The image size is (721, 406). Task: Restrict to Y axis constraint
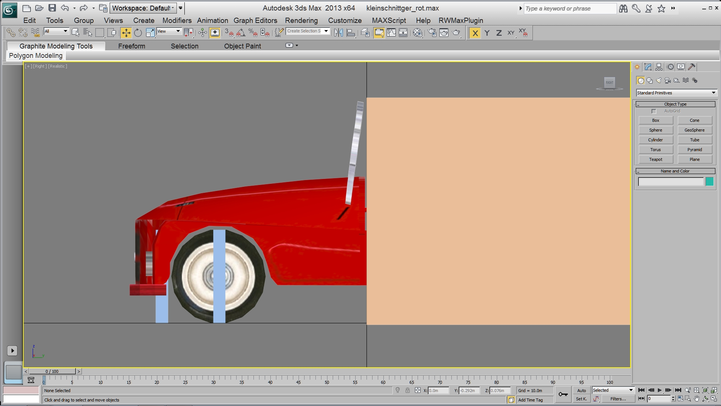[x=487, y=33]
